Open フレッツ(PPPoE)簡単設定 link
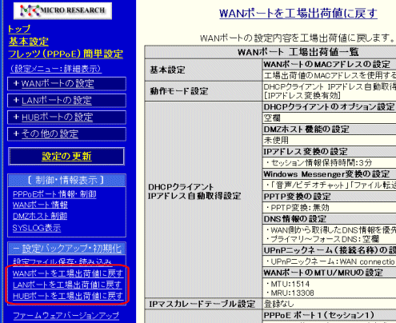Screen dimensions: 396x323 [66, 54]
